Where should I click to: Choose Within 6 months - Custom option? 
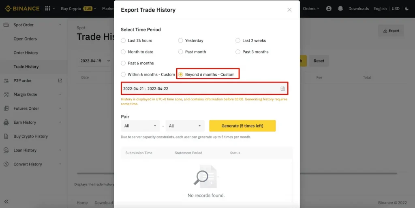coord(124,74)
